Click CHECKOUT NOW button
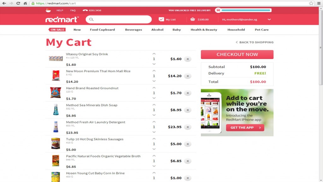The height and width of the screenshot is (182, 323). click(x=237, y=54)
